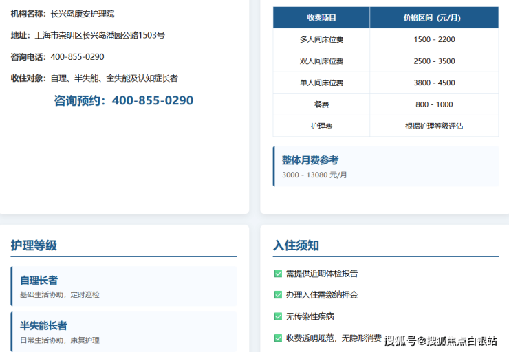Viewport: 509px width, 352px height.
Task: Click the 收费透明规范，无隐形消费 text
Action: pyautogui.click(x=334, y=338)
